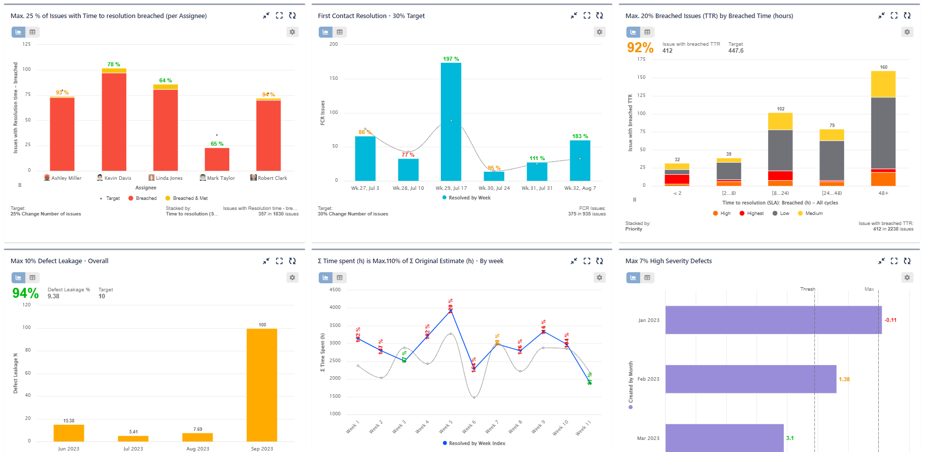Image resolution: width=925 pixels, height=452 pixels.
Task: Click the '357 in 1830 issues' text
Action: pyautogui.click(x=279, y=214)
